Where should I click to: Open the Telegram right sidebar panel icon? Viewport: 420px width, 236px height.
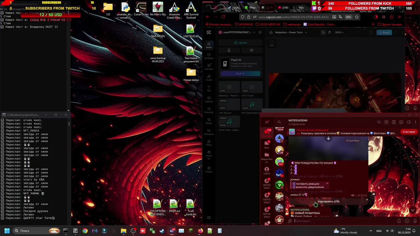click(409, 122)
